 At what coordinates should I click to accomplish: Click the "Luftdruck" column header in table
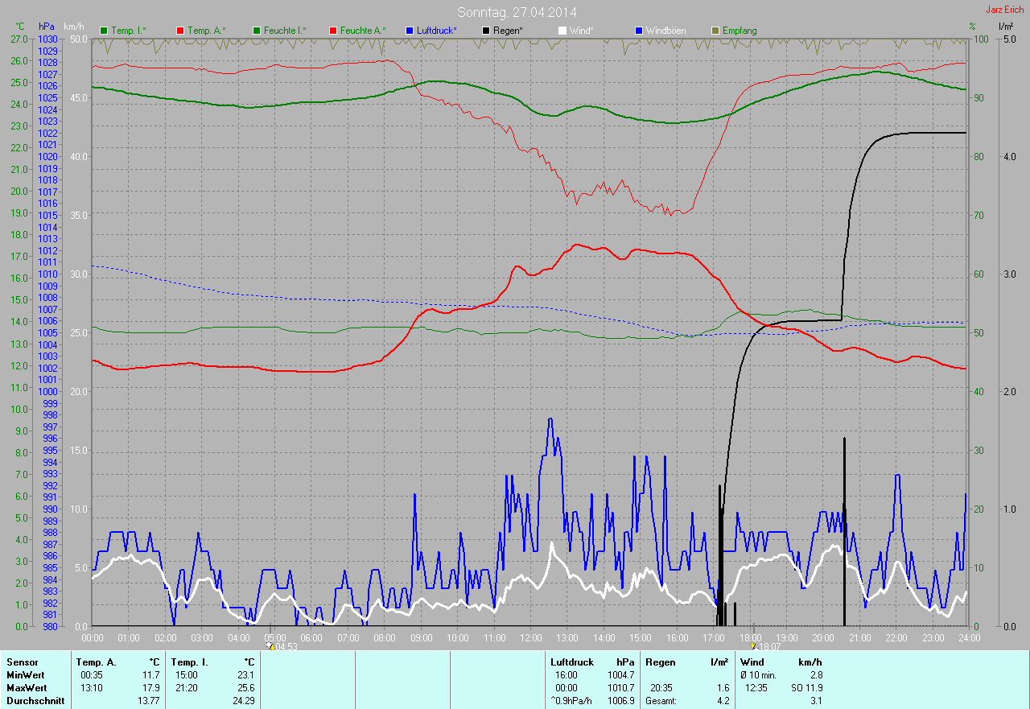(x=572, y=662)
